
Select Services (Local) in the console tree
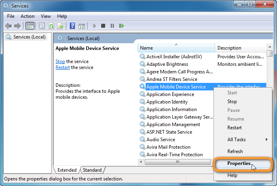point(26,37)
